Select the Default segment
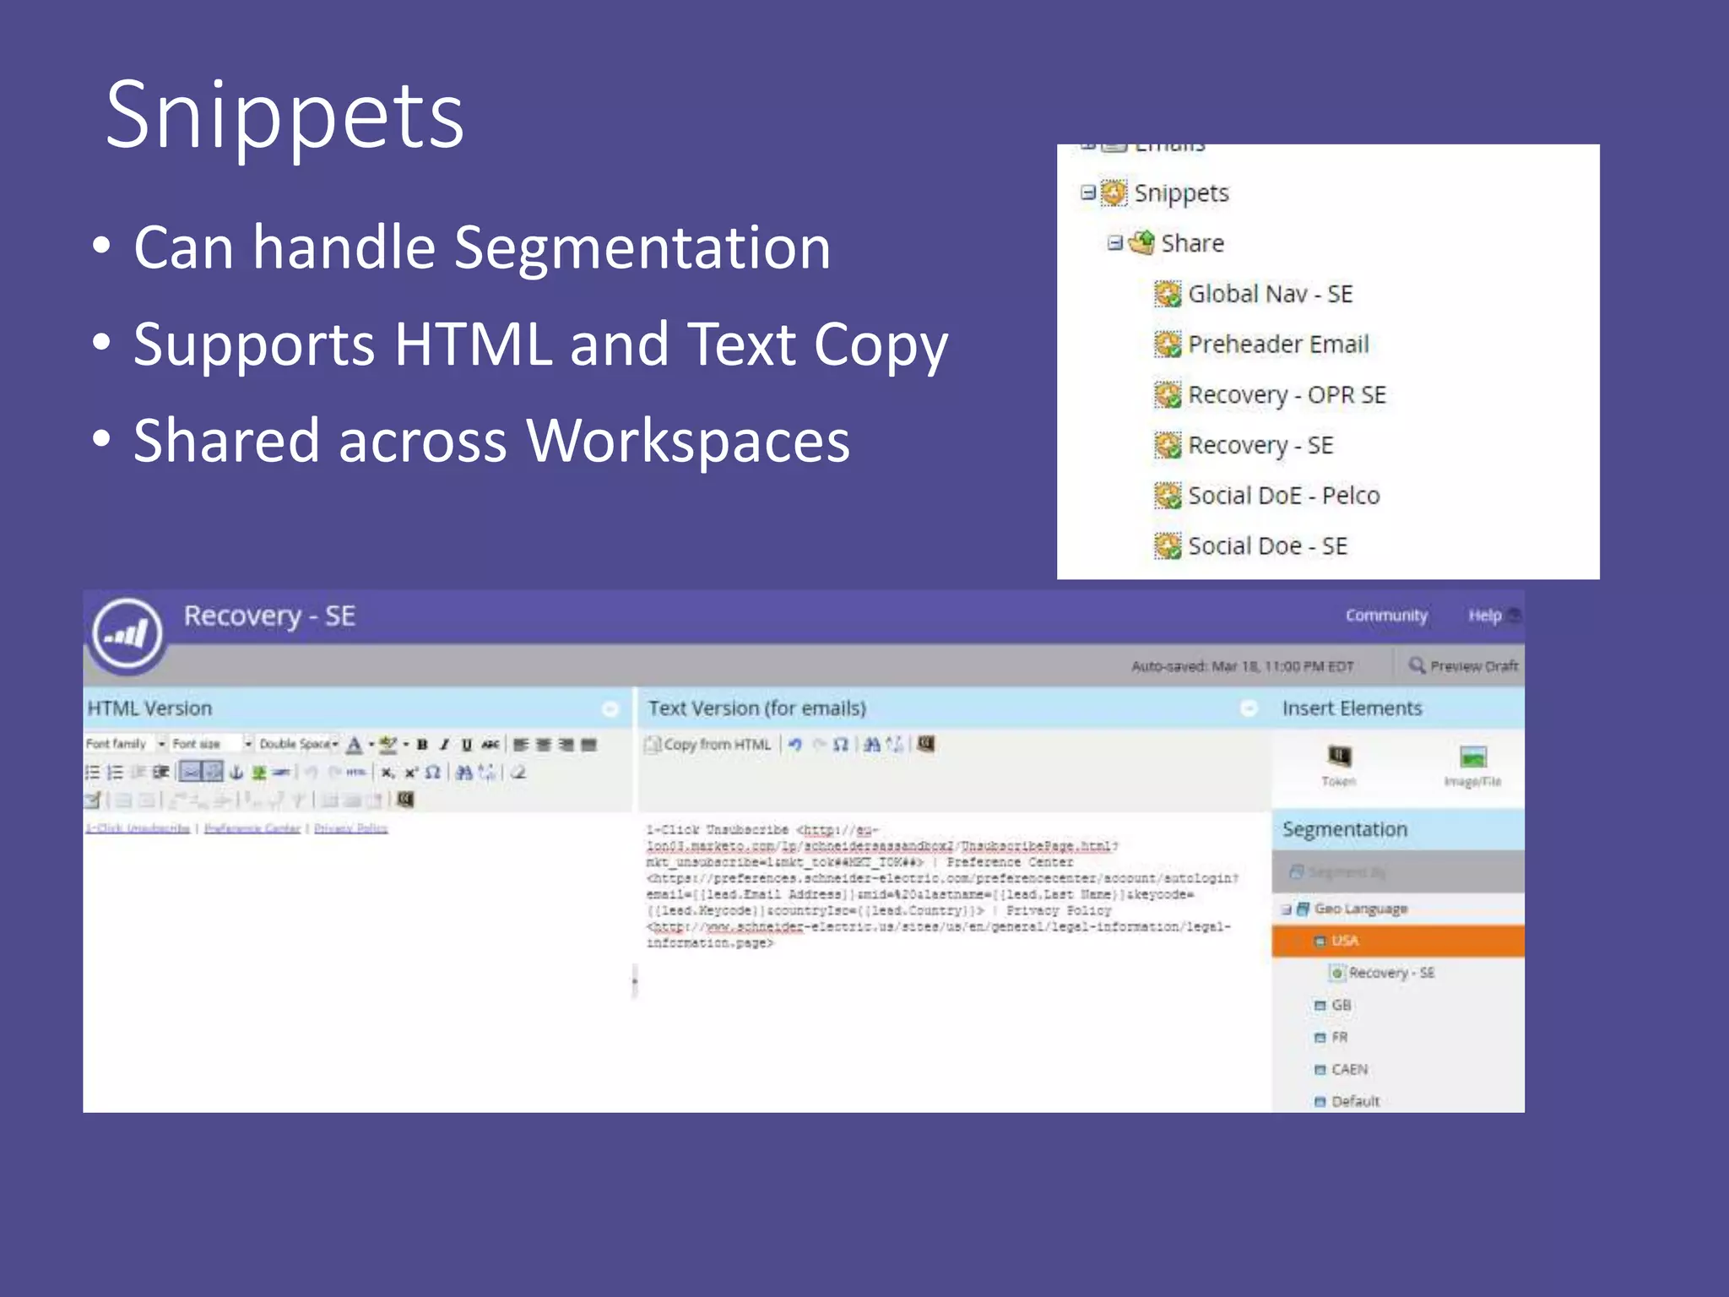 tap(1347, 1101)
